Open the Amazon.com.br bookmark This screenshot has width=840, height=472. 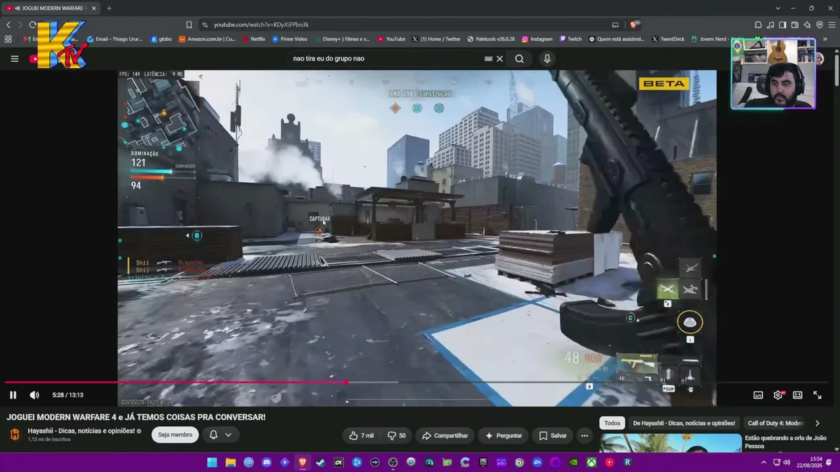click(x=207, y=39)
